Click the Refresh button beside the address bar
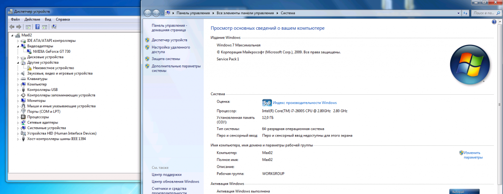Image resolution: width=503 pixels, height=194 pixels. (466, 13)
